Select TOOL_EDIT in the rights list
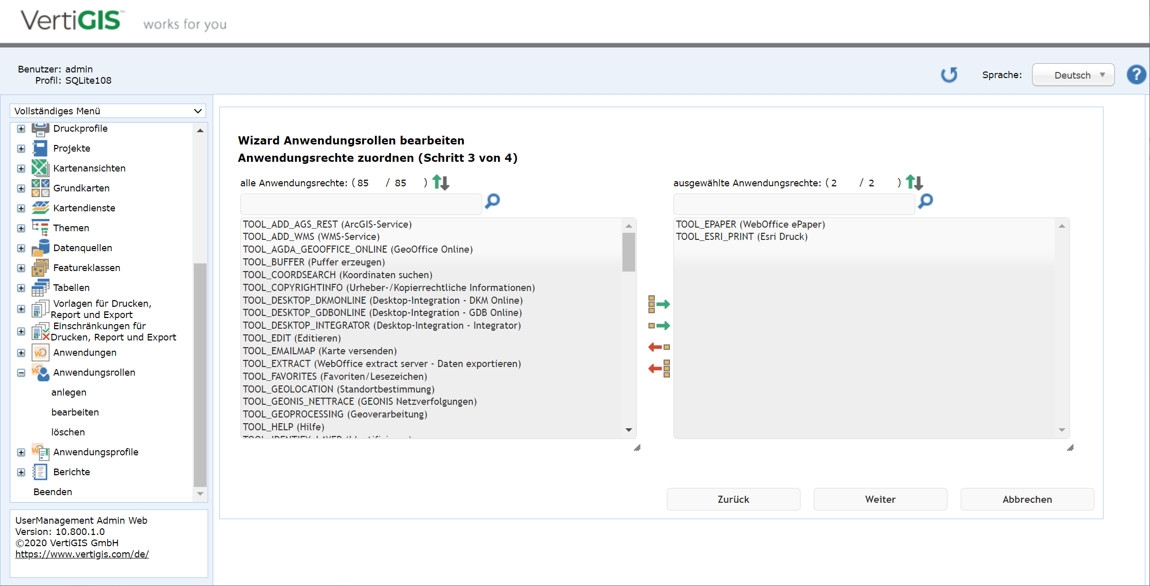 291,338
